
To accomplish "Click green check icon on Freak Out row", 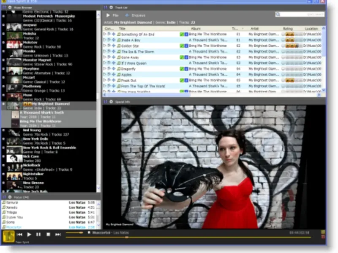I will pos(182,80).
